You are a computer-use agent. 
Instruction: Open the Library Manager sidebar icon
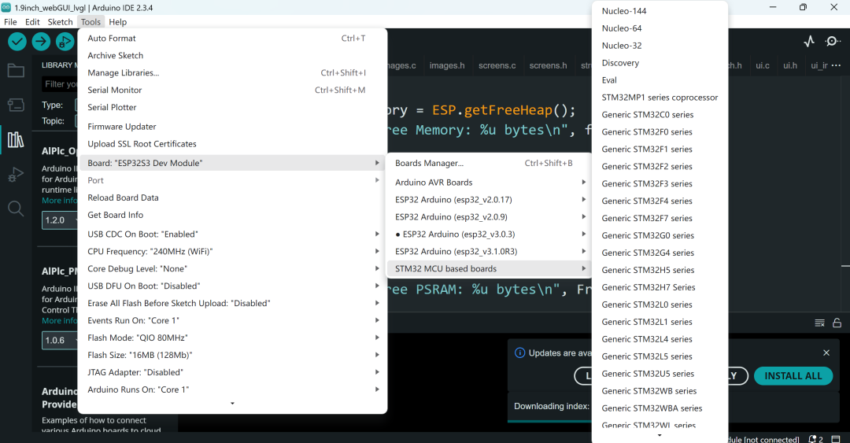click(16, 139)
